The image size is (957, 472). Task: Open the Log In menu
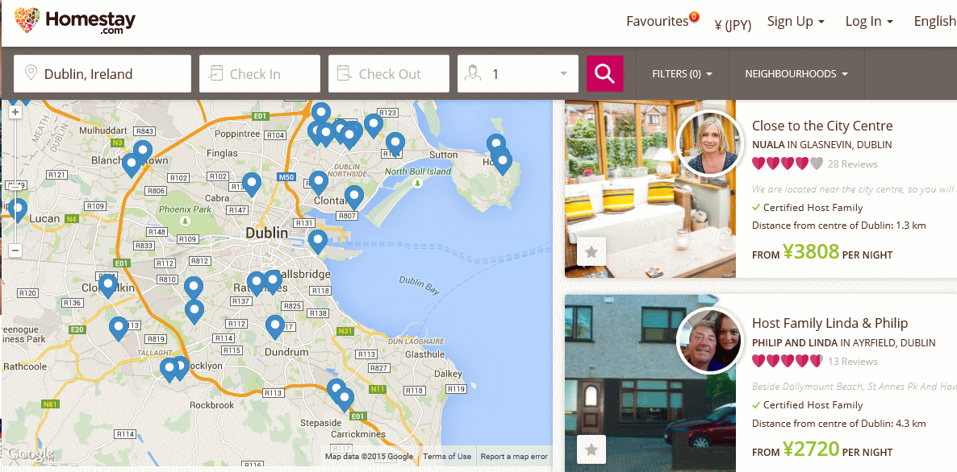pos(869,21)
